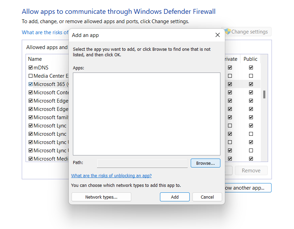
Task: Click the Change settings button
Action: point(248,32)
